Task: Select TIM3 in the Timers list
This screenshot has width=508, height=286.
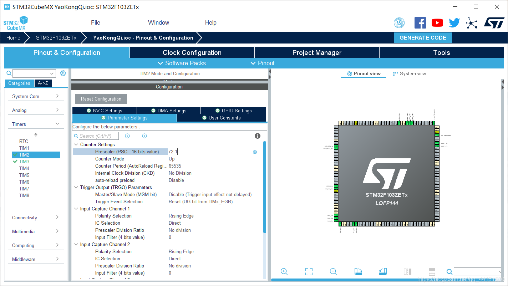Action: pos(24,162)
